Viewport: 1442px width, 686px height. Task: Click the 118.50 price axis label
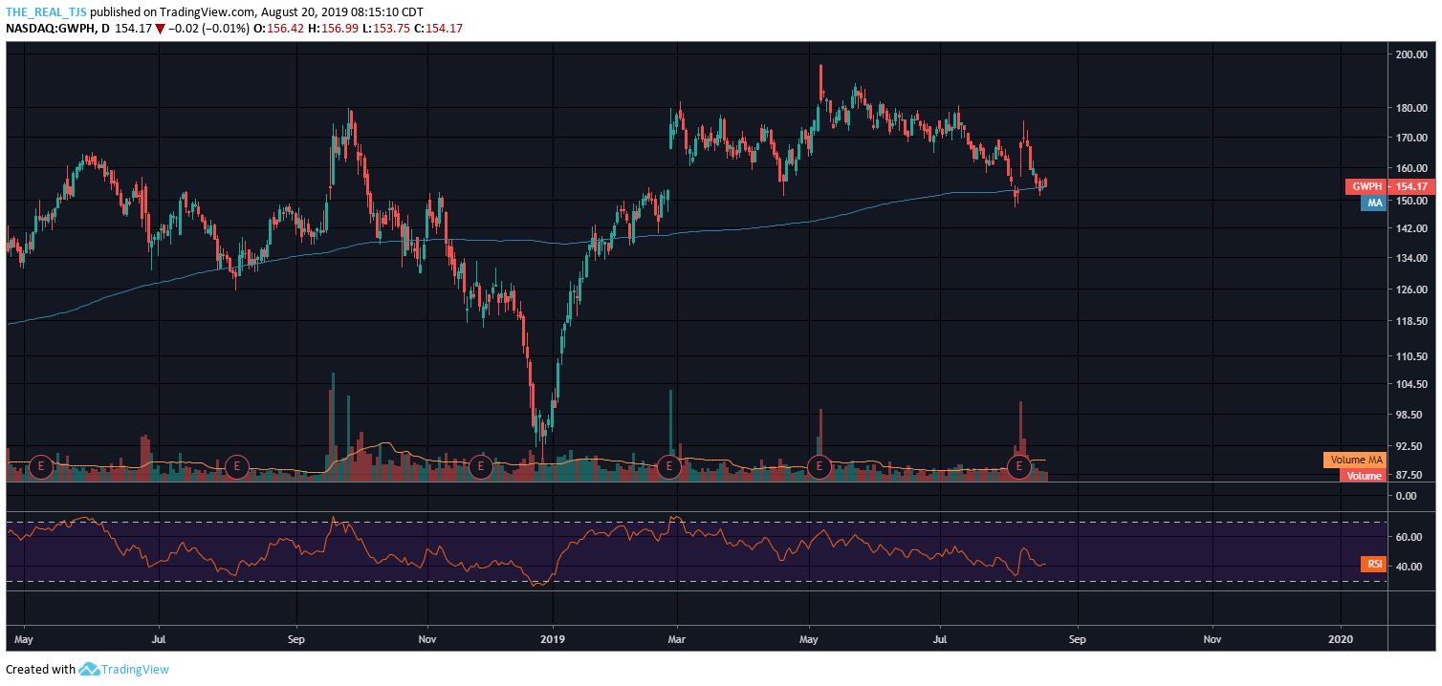pos(1411,322)
